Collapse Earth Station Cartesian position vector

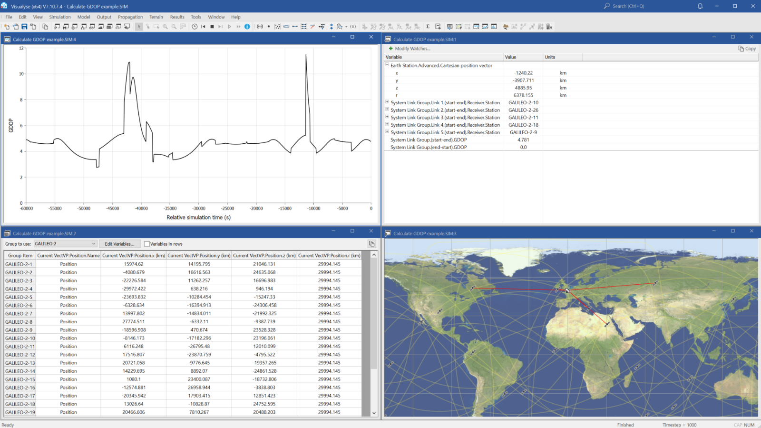pyautogui.click(x=387, y=65)
